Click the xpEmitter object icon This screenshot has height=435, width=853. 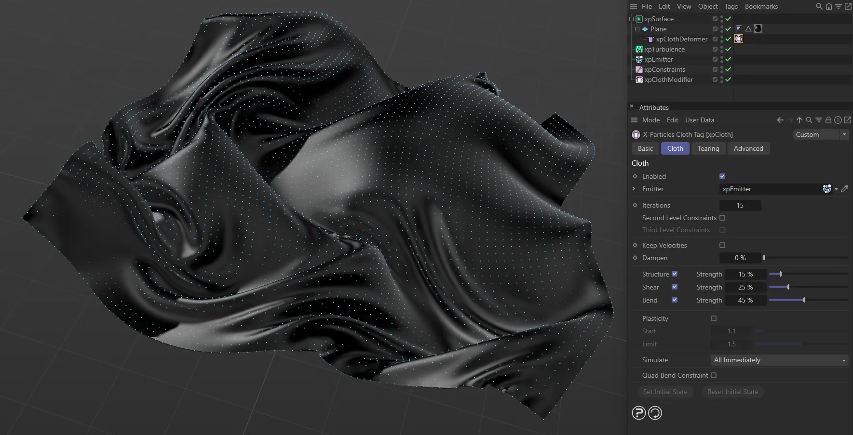(x=639, y=59)
